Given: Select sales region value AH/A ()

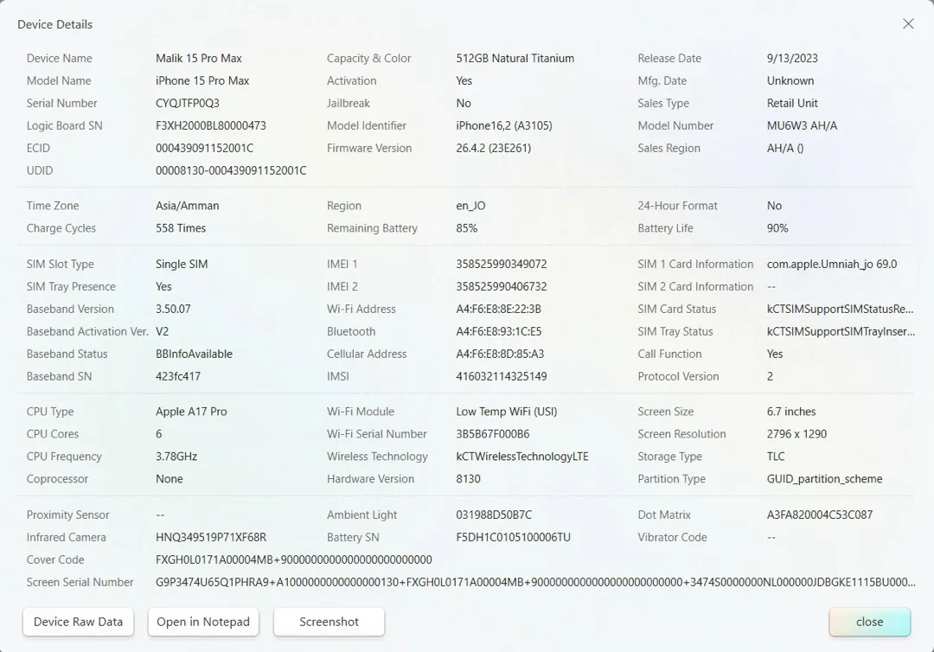Looking at the screenshot, I should coord(785,148).
